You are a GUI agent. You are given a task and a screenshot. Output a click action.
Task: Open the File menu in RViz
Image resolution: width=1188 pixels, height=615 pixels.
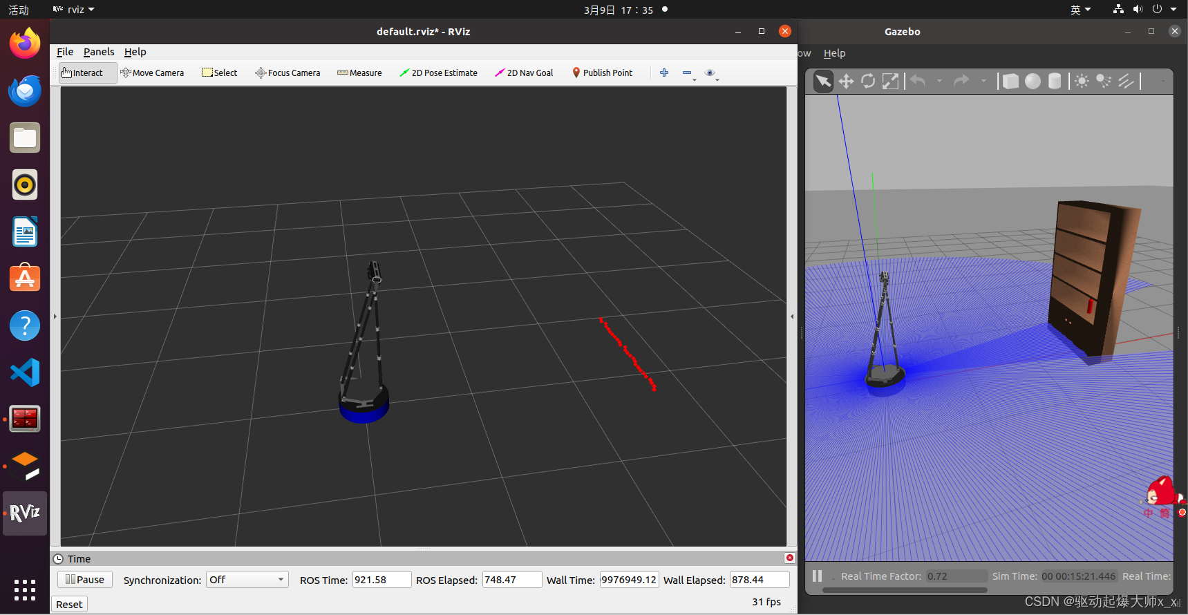[65, 52]
